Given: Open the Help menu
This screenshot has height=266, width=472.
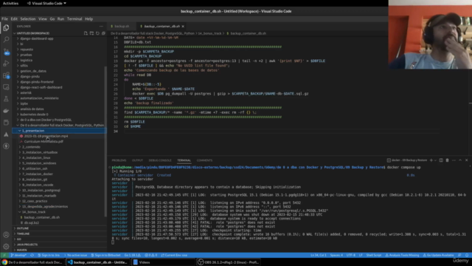Looking at the screenshot, I should point(88,18).
